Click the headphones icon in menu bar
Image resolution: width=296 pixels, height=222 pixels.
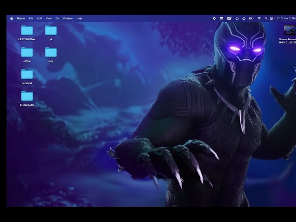[237, 18]
